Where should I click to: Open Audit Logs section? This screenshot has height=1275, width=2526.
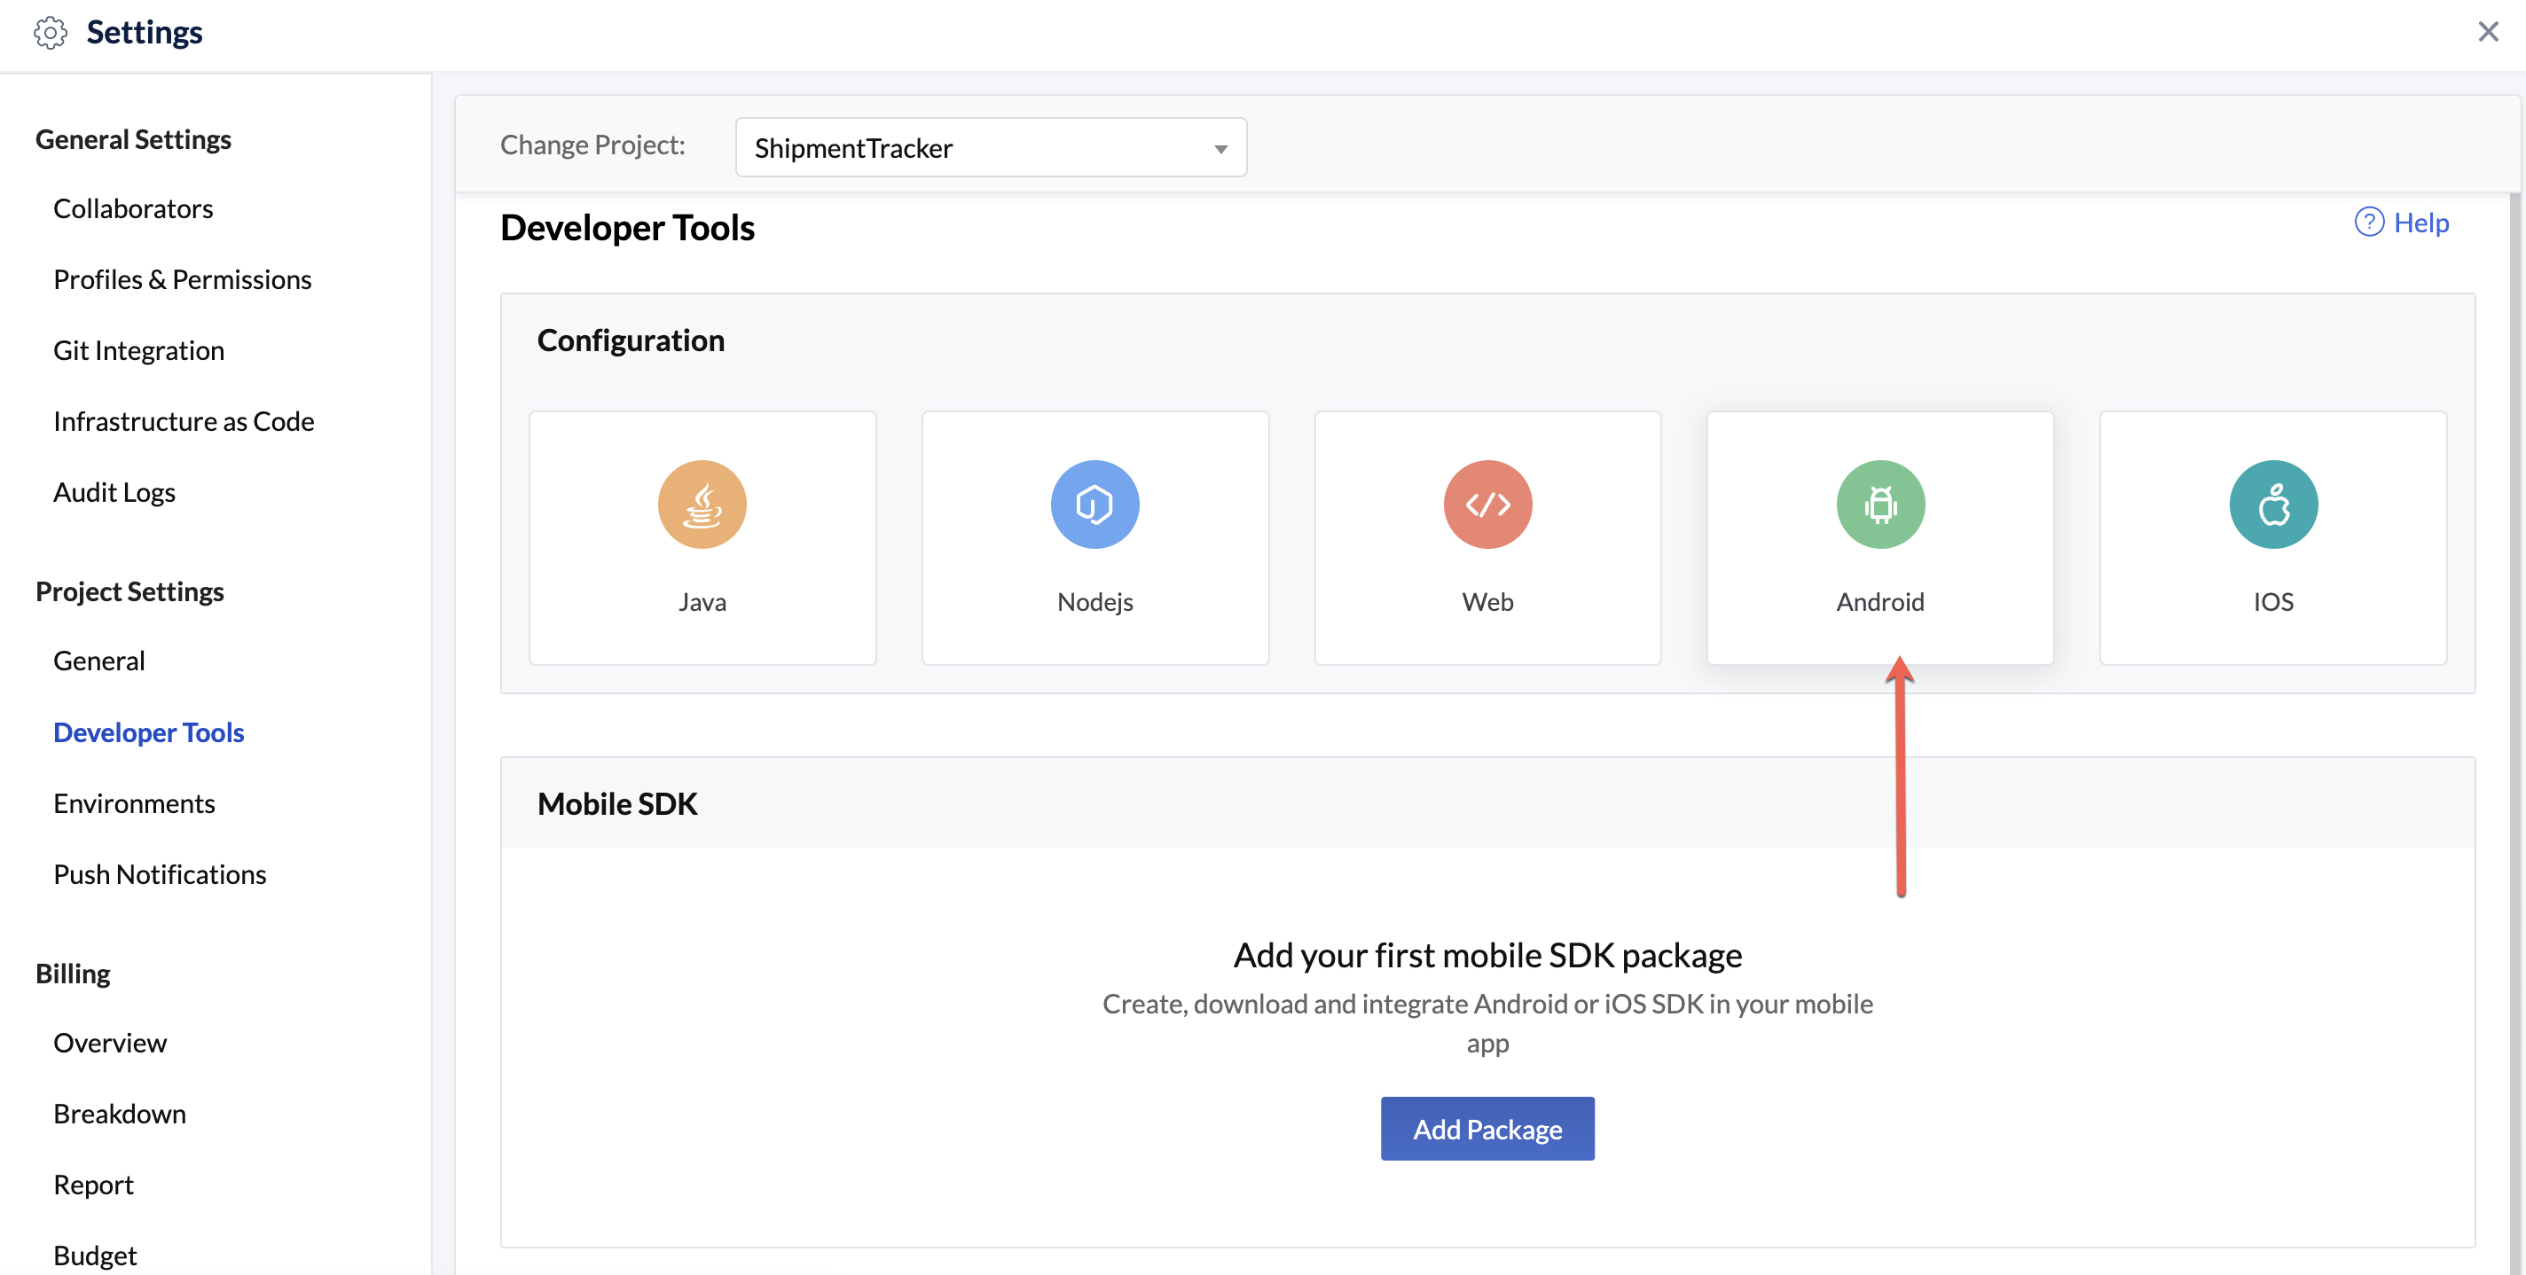[x=114, y=492]
